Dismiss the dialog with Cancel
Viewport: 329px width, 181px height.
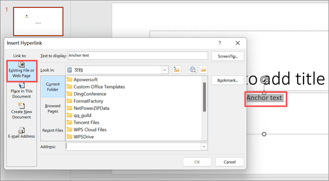[x=229, y=162]
